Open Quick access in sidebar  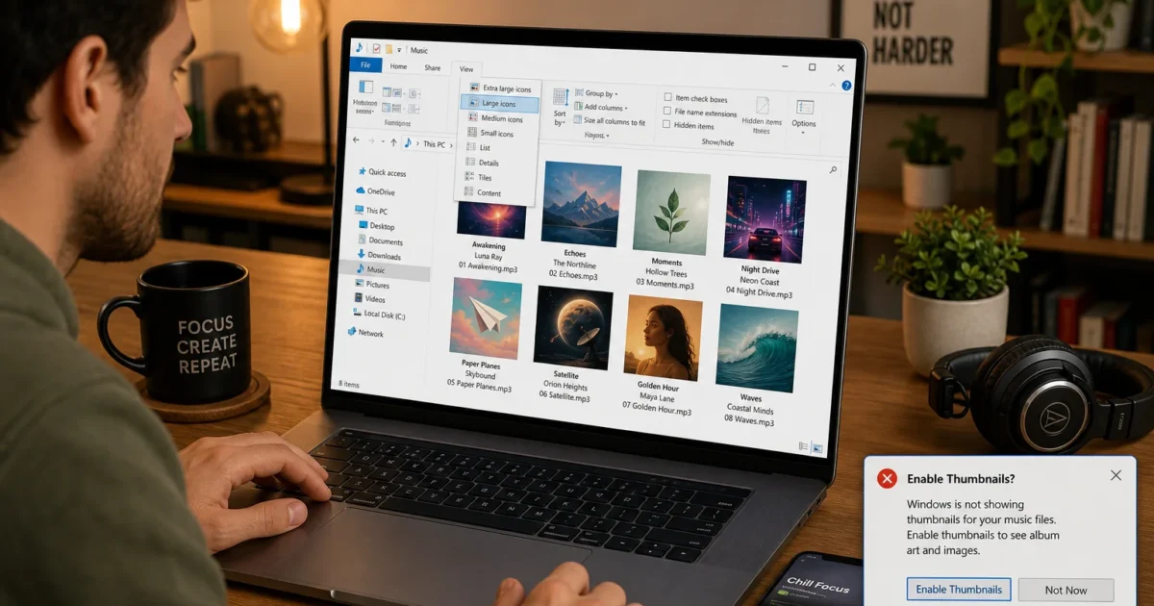(381, 173)
